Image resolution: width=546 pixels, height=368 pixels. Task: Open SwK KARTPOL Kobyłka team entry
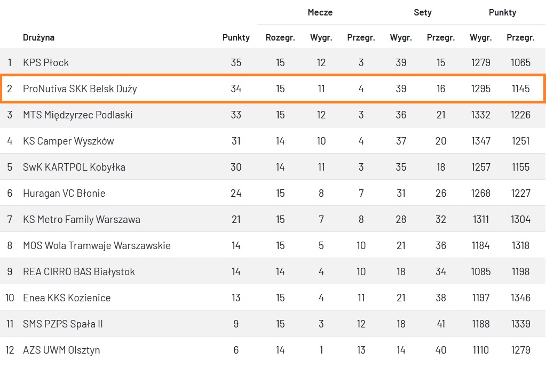click(74, 167)
